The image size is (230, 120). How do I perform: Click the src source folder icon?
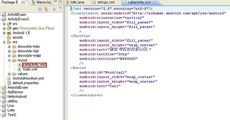click(x=9, y=24)
